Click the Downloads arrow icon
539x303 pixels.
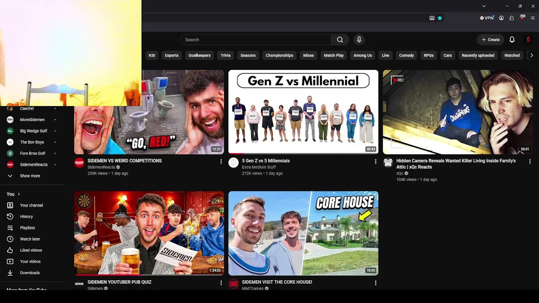(10, 273)
